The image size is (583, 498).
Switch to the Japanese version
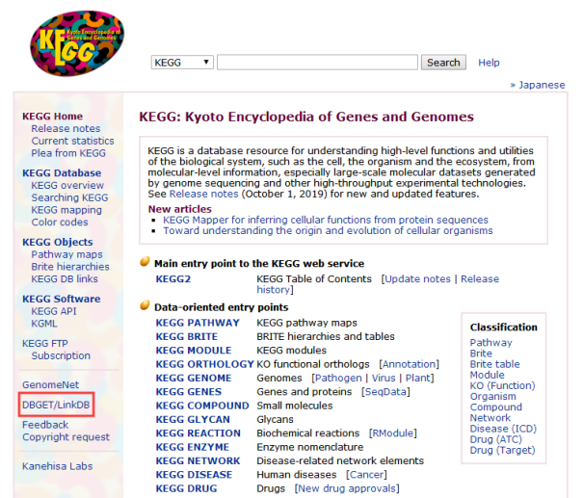pyautogui.click(x=542, y=85)
